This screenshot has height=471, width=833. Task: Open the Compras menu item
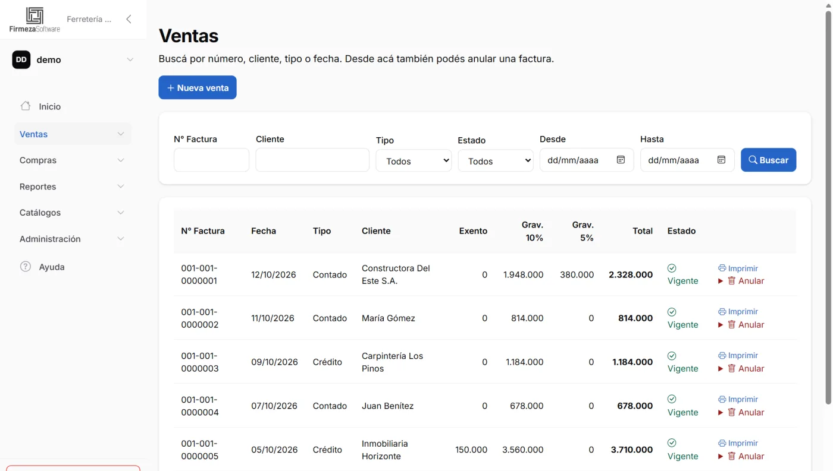[x=73, y=160]
